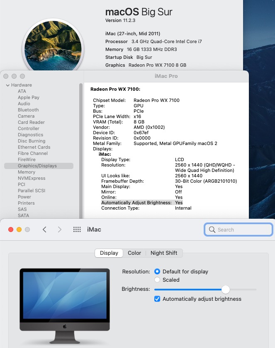
Task: Select Ethernet Cards in hardware sidebar
Action: 34,147
